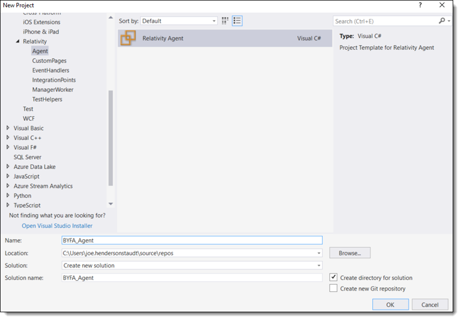Viewport: 461px width, 320px height.
Task: Open the Sort by dropdown
Action: [x=179, y=21]
